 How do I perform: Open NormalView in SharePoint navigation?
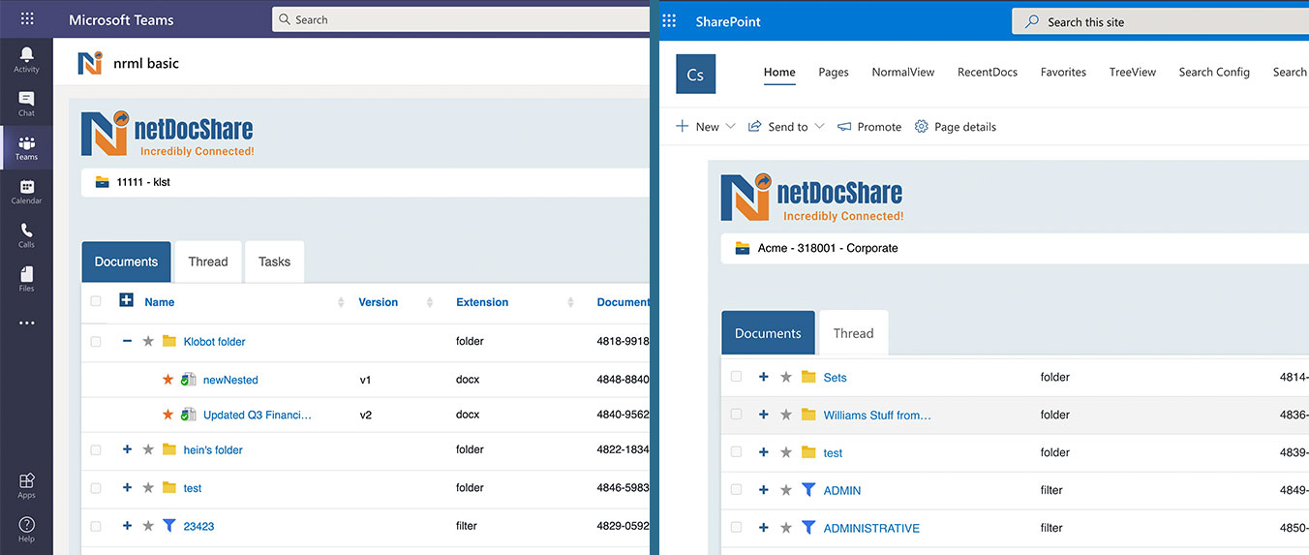click(903, 72)
